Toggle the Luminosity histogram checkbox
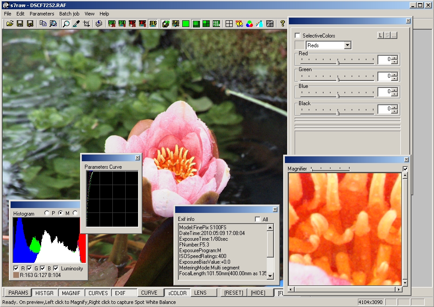The image size is (434, 307). coord(56,268)
